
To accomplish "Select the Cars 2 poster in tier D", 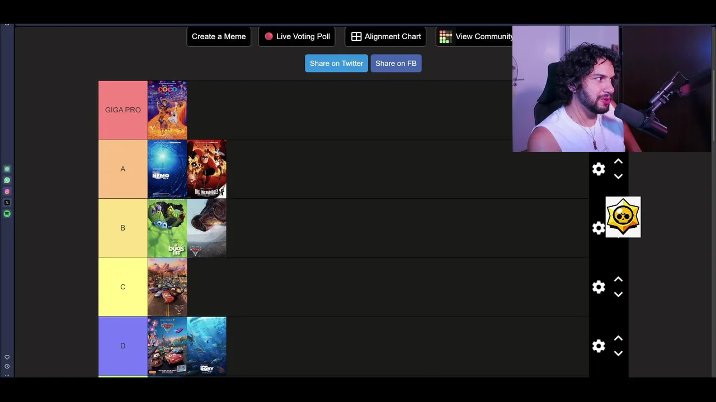I will click(167, 346).
